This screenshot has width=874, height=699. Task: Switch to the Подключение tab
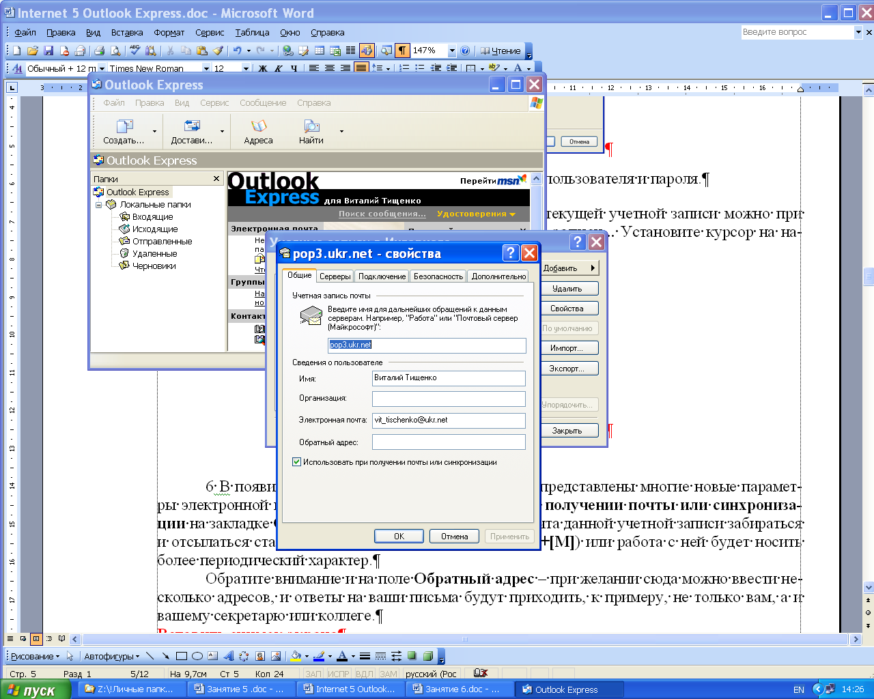pyautogui.click(x=382, y=276)
